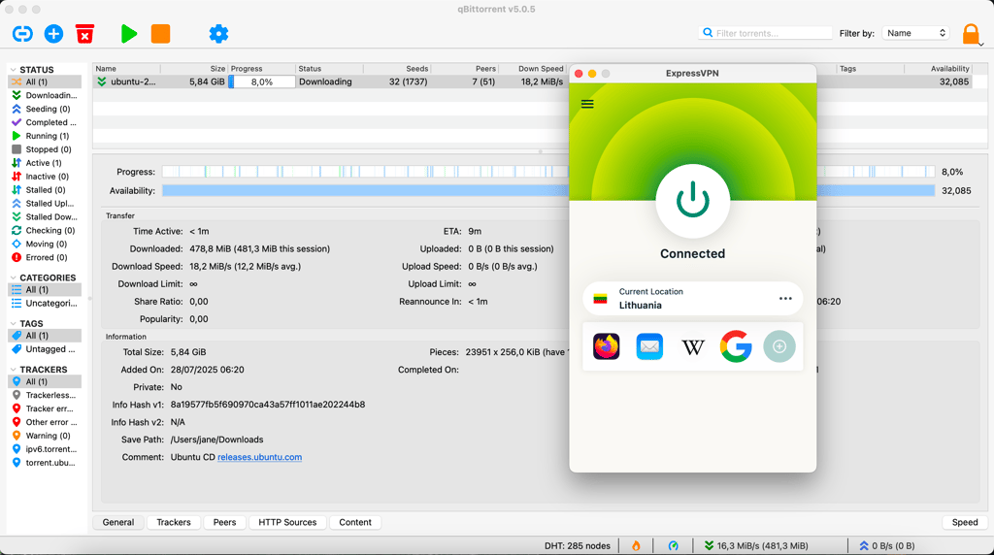
Task: Collapse the TAGS sidebar section
Action: (x=13, y=323)
